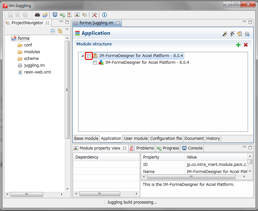
Task: Check the parent IM-FormaDesigner package checkbox
Action: tap(89, 56)
